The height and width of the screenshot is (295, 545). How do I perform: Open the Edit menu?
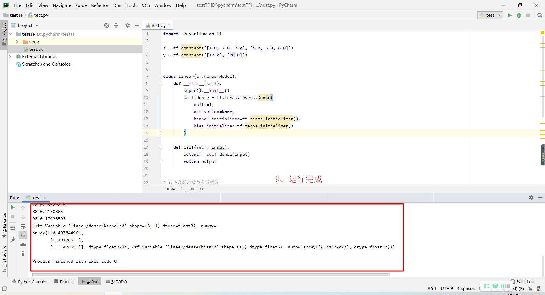pos(30,5)
